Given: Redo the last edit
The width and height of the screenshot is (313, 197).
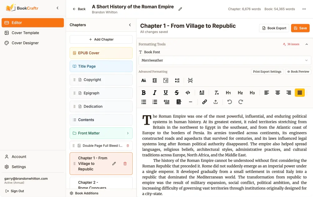Looking at the screenshot, I should 240,102.
